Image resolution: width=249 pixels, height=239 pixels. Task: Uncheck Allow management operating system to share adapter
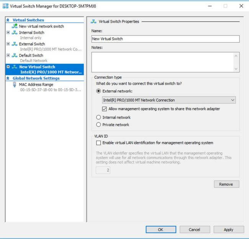pyautogui.click(x=104, y=109)
